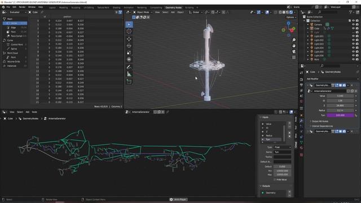This screenshot has height=203, width=361.
Task: Select the Select Box tool in viewport
Action: (129, 24)
